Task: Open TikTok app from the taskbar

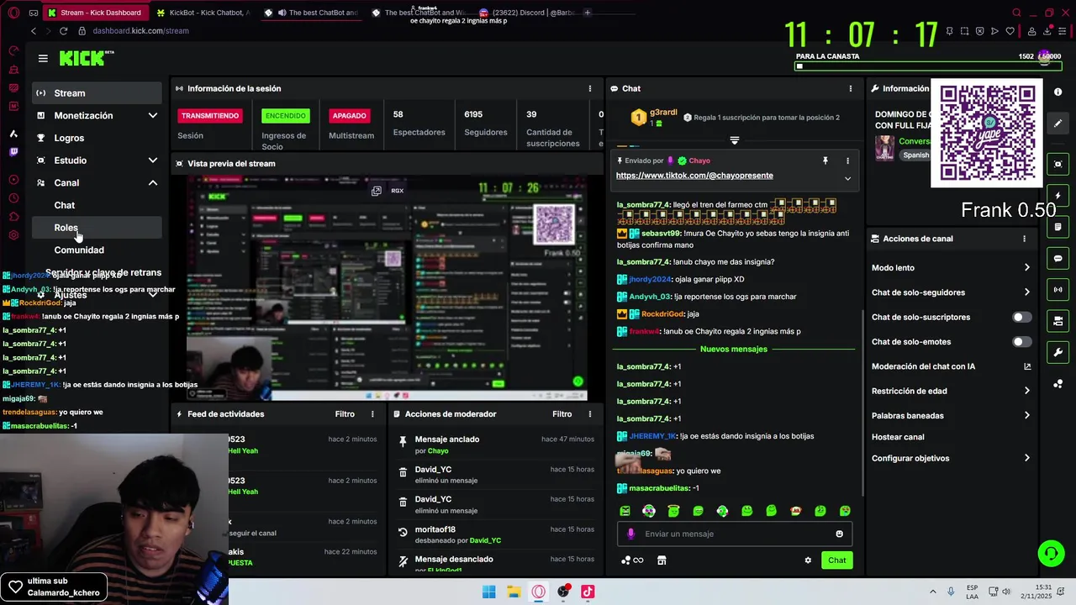Action: [588, 592]
